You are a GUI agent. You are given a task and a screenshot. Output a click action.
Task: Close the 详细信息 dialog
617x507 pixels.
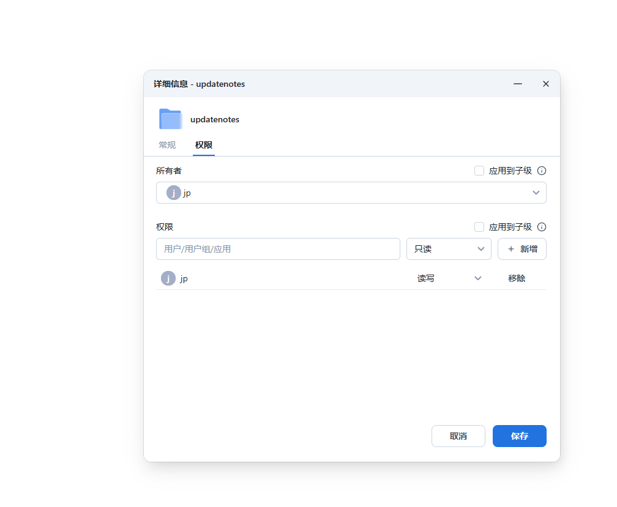tap(546, 84)
